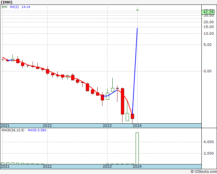The image size is (217, 174).
Task: Click the 14.14 moving average value
Action: coord(26,7)
